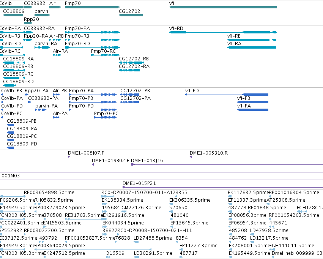Screen dimensions: 323x259
Task: Select the CG18809-RC transcript label
Action: point(18,74)
